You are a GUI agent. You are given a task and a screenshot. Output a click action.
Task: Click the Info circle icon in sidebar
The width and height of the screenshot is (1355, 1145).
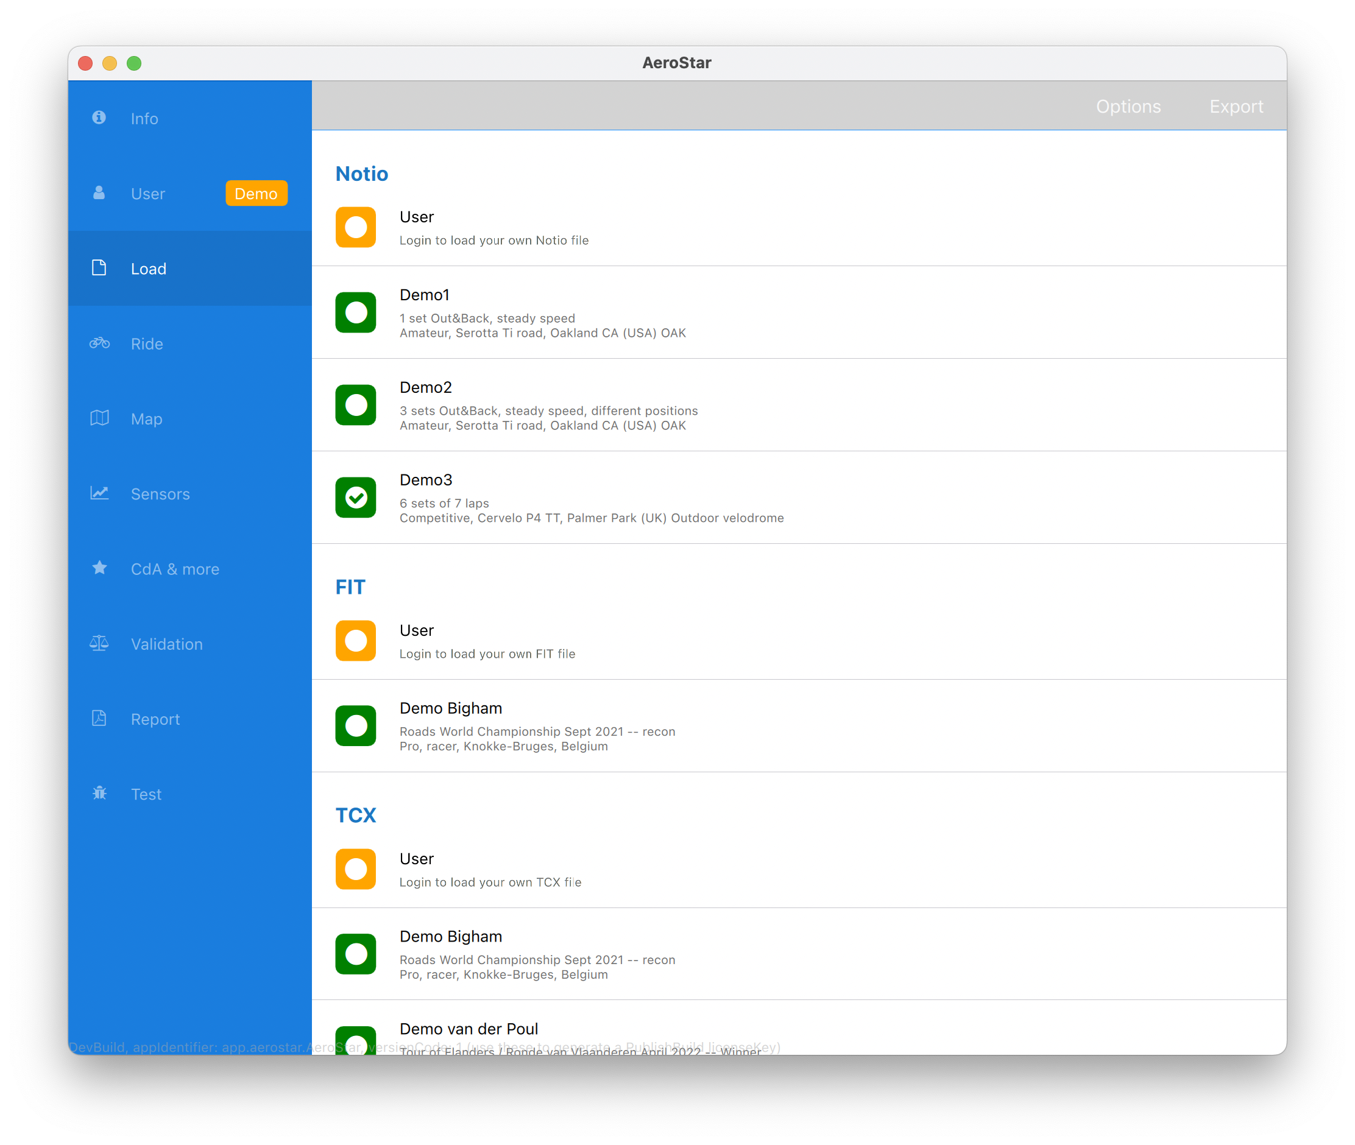point(99,118)
